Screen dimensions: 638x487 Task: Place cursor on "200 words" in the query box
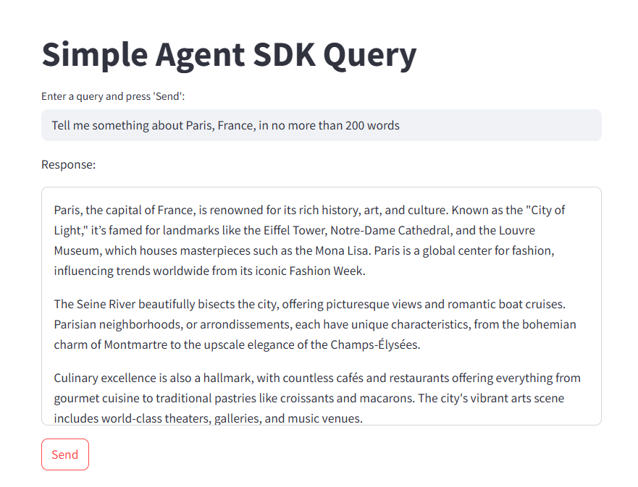coord(372,125)
